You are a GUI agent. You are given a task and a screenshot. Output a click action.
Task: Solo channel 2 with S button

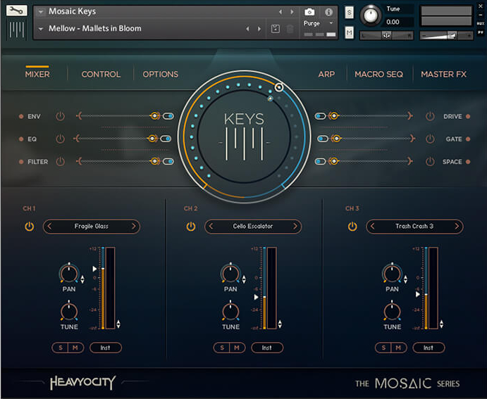(222, 348)
